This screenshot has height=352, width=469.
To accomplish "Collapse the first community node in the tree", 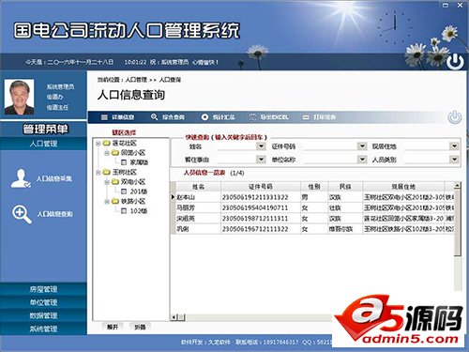I will point(98,144).
